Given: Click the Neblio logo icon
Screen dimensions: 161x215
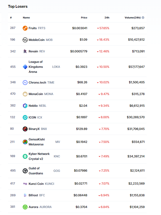Looking at the screenshot, I should click(x=25, y=106).
